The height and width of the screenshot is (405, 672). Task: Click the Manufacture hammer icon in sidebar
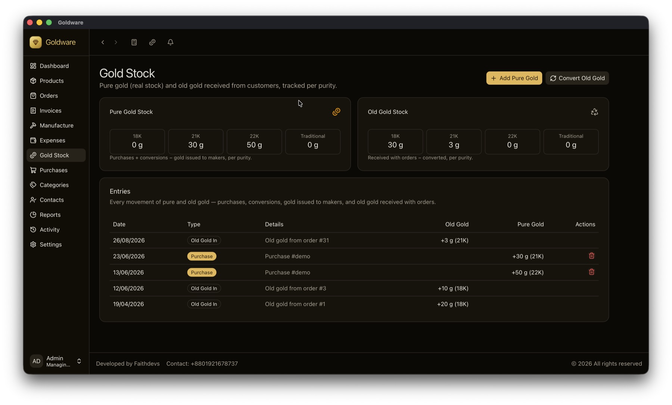click(33, 125)
